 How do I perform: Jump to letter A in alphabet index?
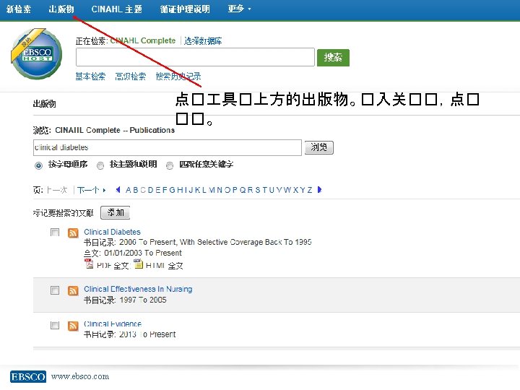click(128, 190)
